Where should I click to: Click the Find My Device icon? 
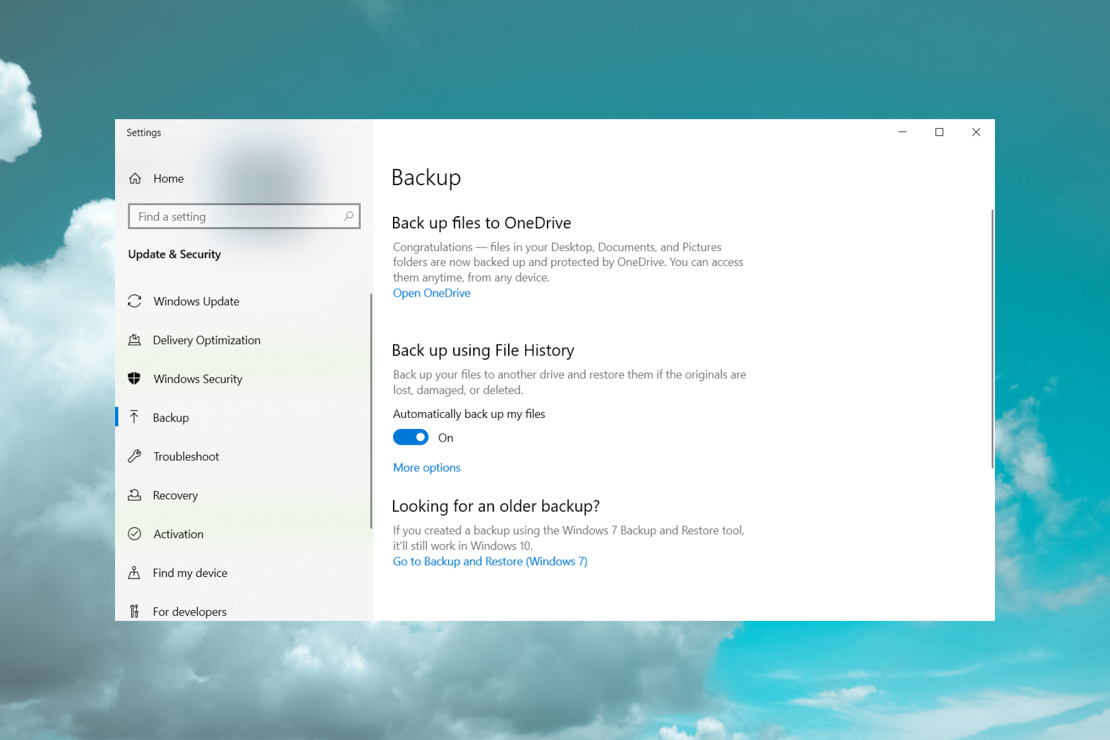tap(135, 572)
